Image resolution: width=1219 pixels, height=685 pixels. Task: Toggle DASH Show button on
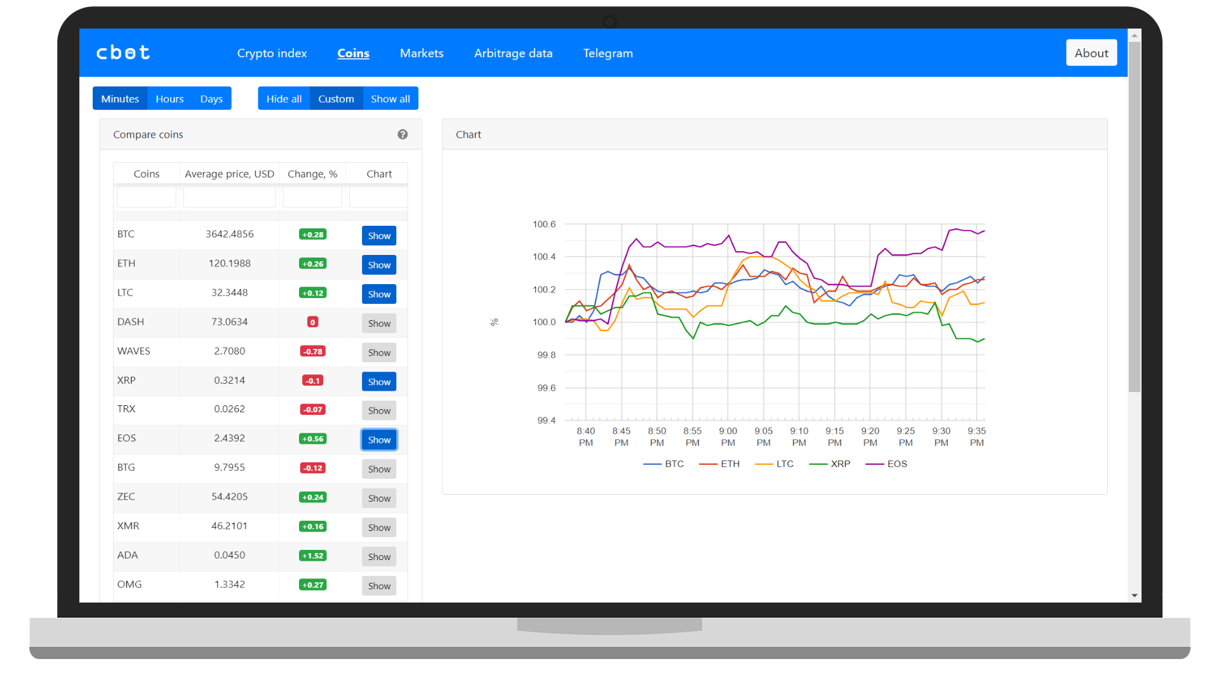(379, 323)
